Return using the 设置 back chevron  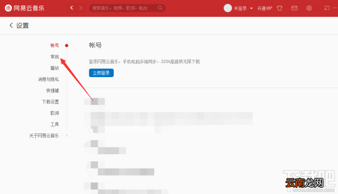pyautogui.click(x=11, y=26)
